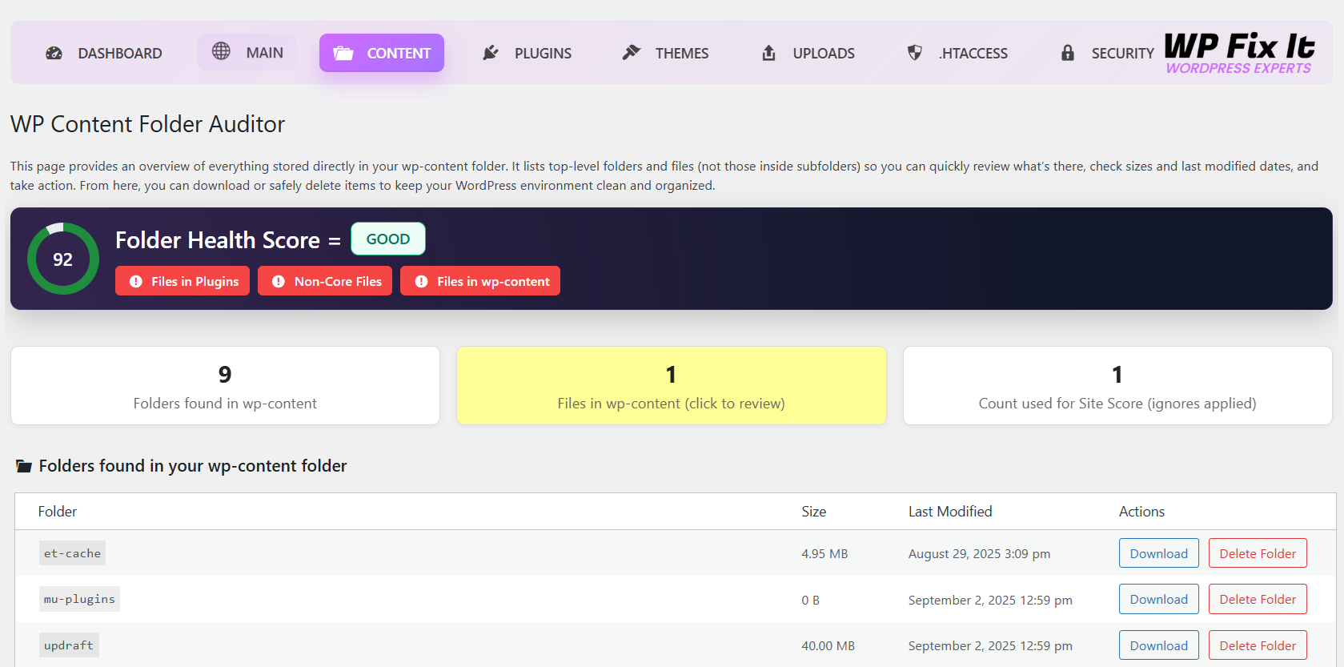Switch to the Main tab
Viewport: 1344px width, 667px height.
tap(247, 52)
